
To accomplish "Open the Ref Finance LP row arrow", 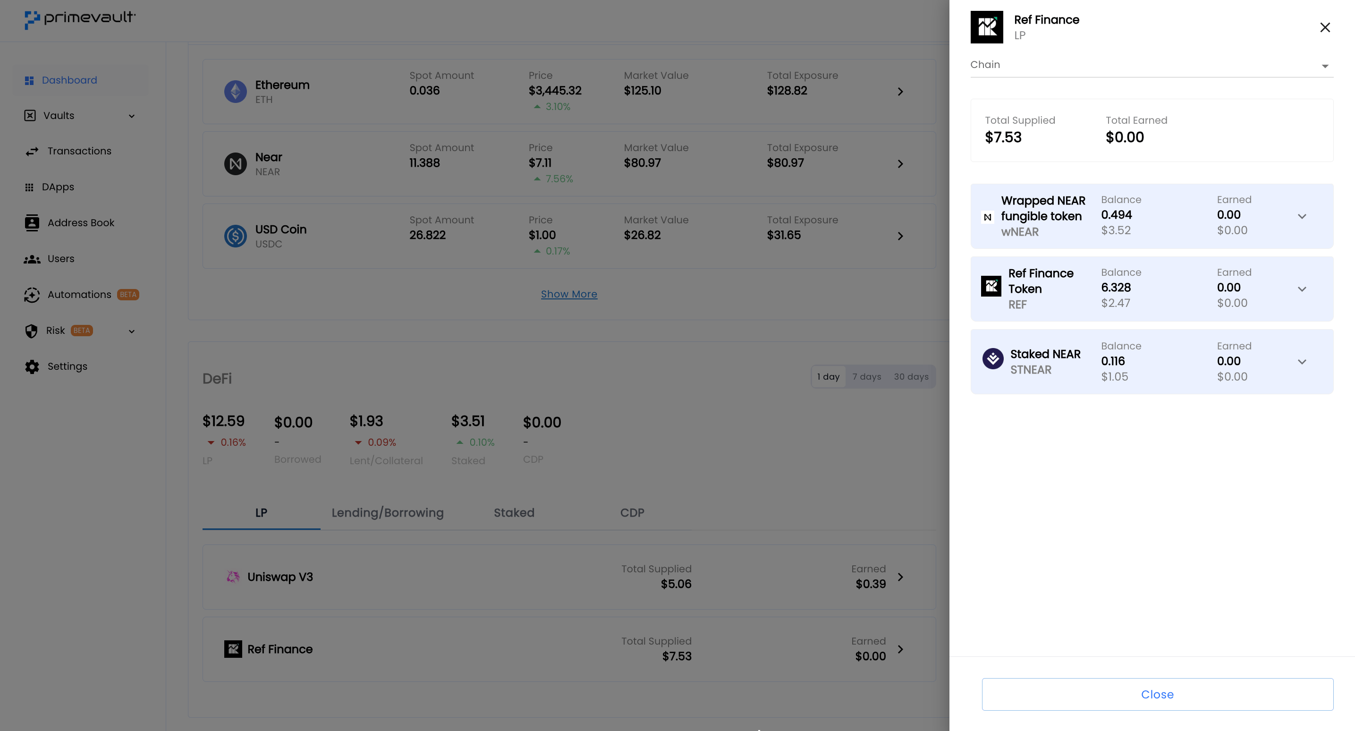I will pos(900,649).
